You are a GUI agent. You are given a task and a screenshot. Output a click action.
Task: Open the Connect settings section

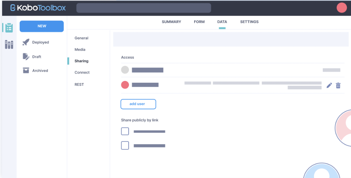tap(82, 72)
